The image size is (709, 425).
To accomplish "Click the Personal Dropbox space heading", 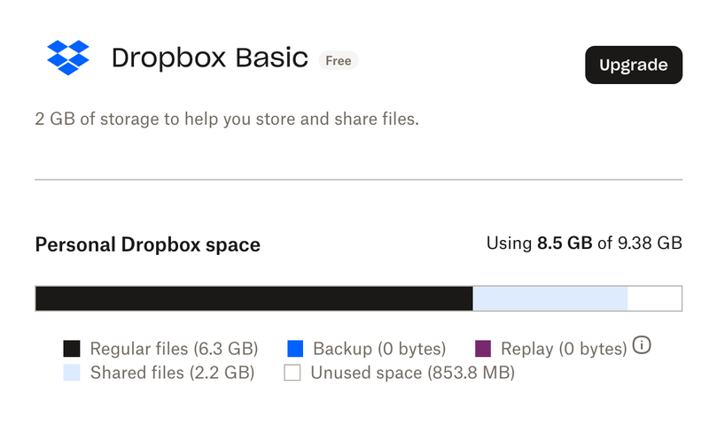I will coord(147,244).
